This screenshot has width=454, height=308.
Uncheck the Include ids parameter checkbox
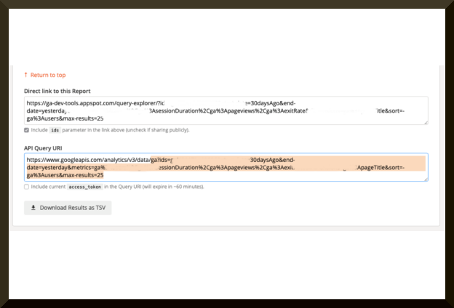pos(26,130)
